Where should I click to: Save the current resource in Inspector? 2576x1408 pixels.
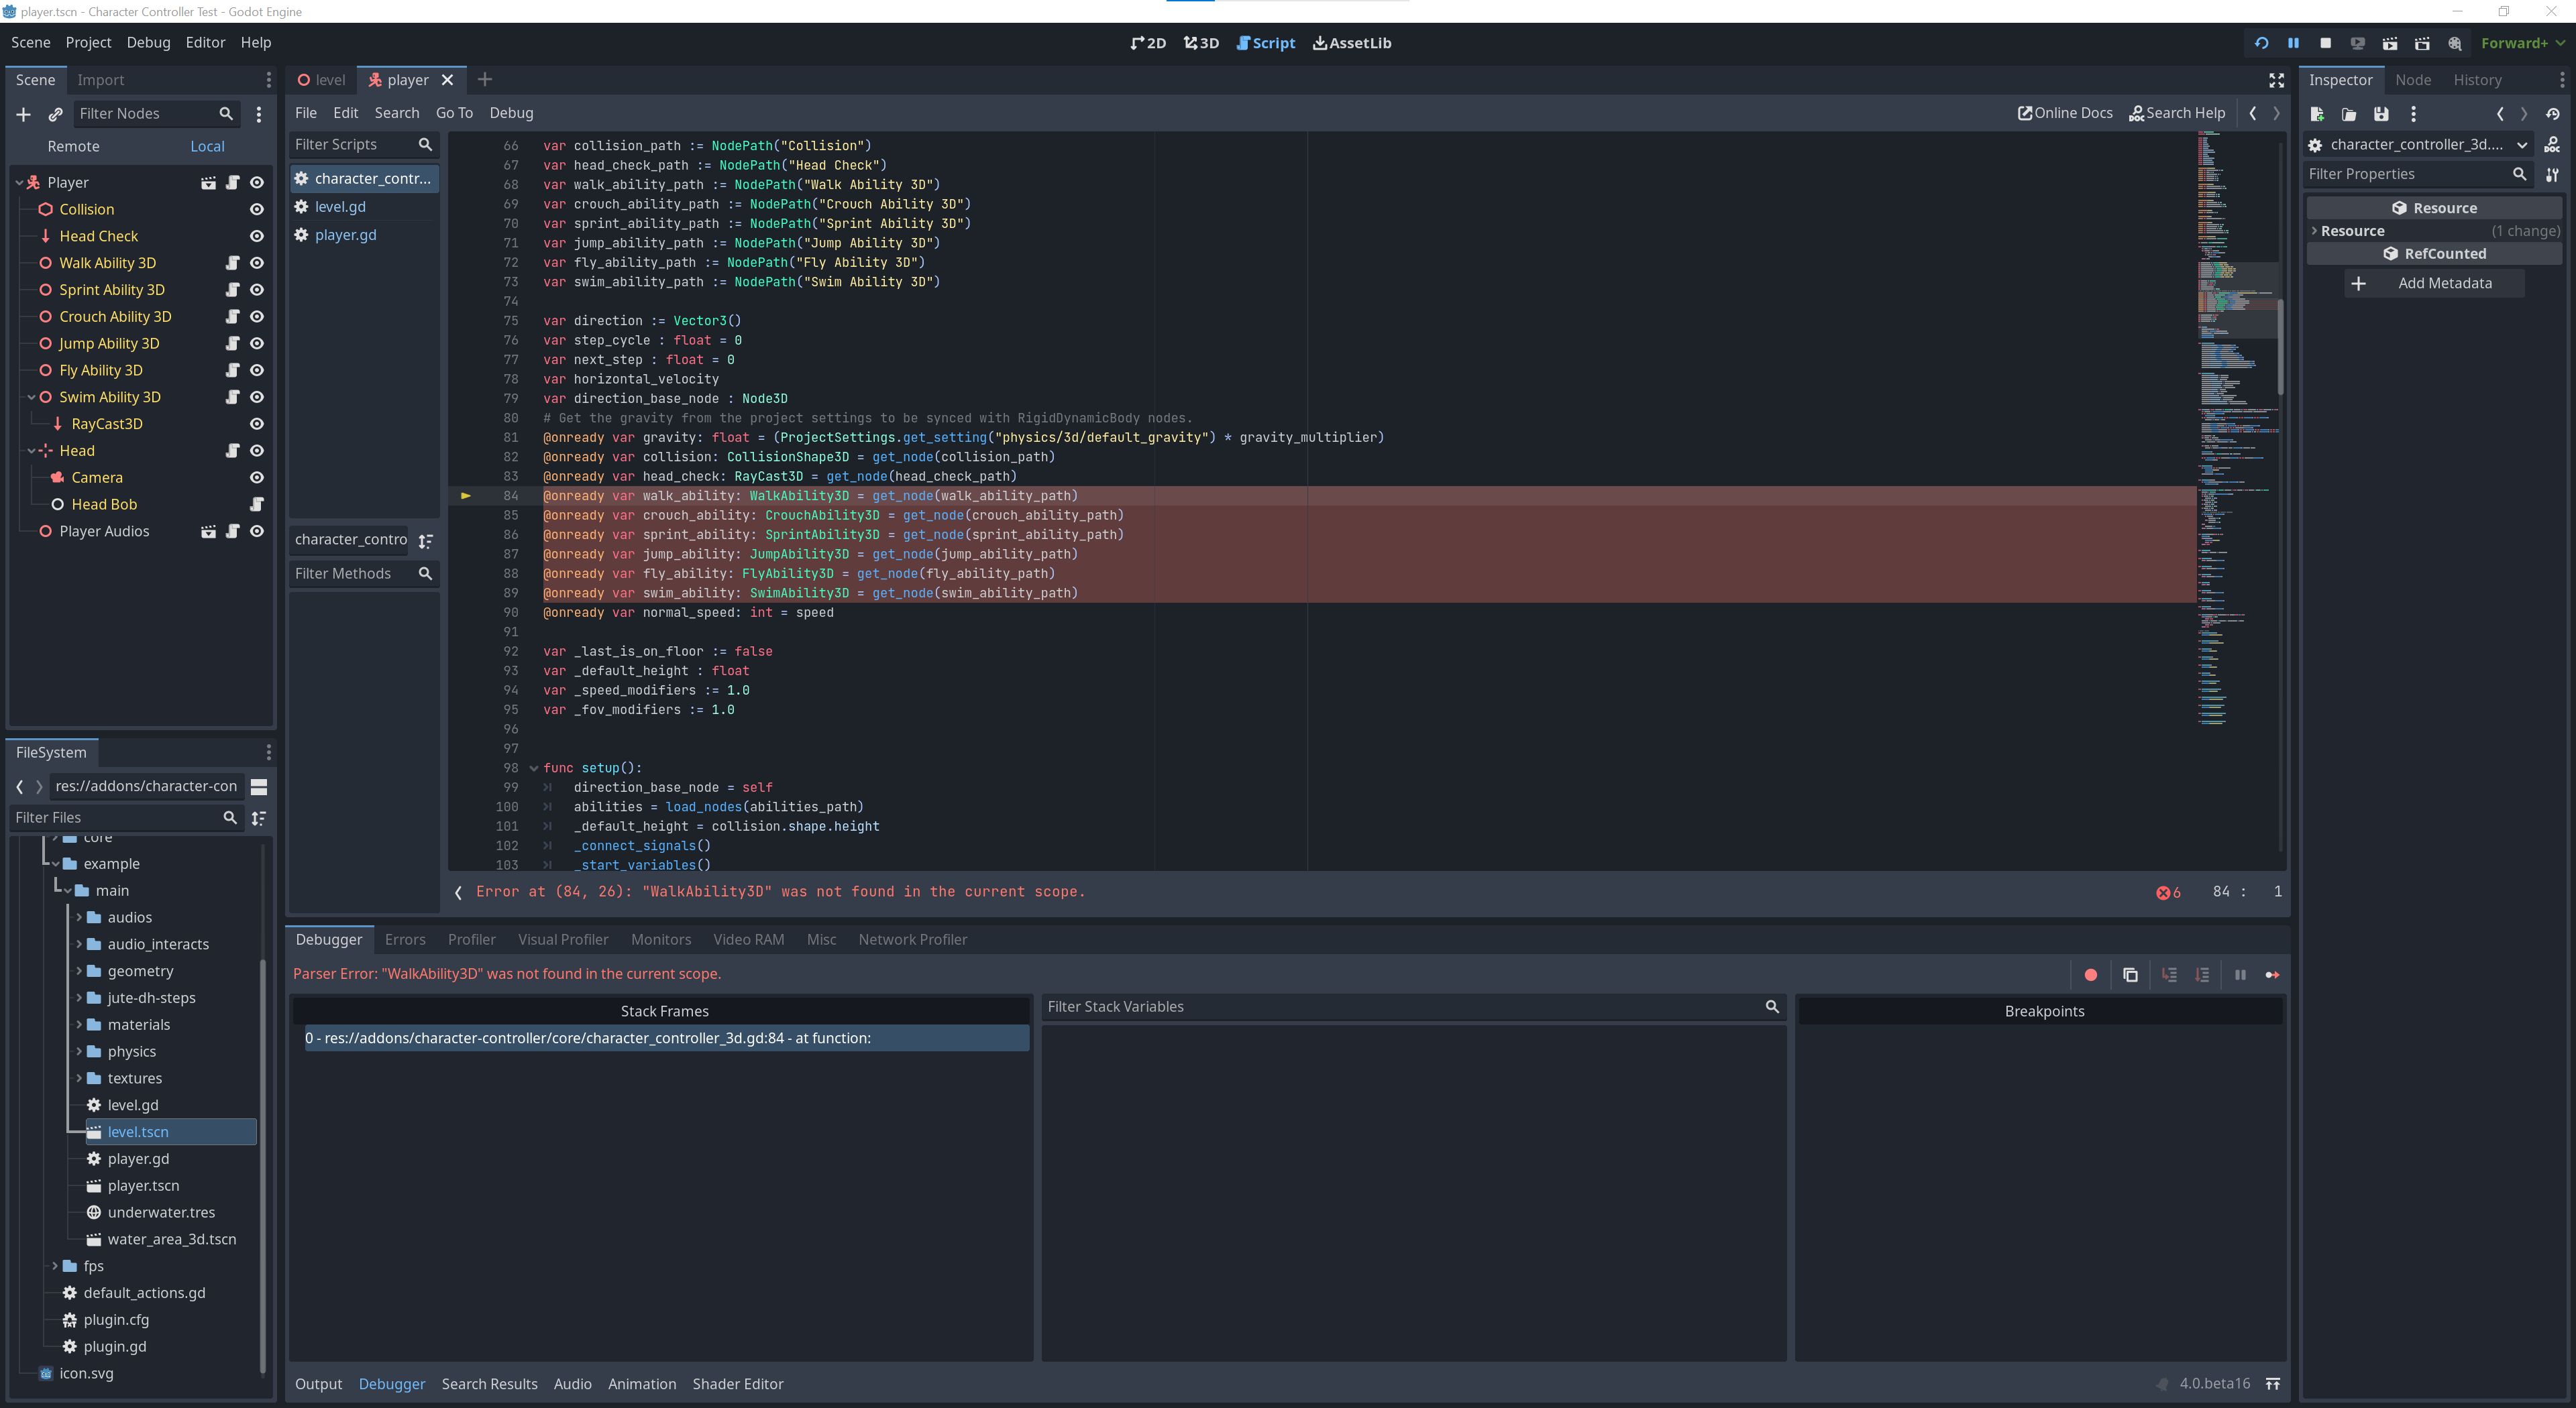tap(2382, 114)
